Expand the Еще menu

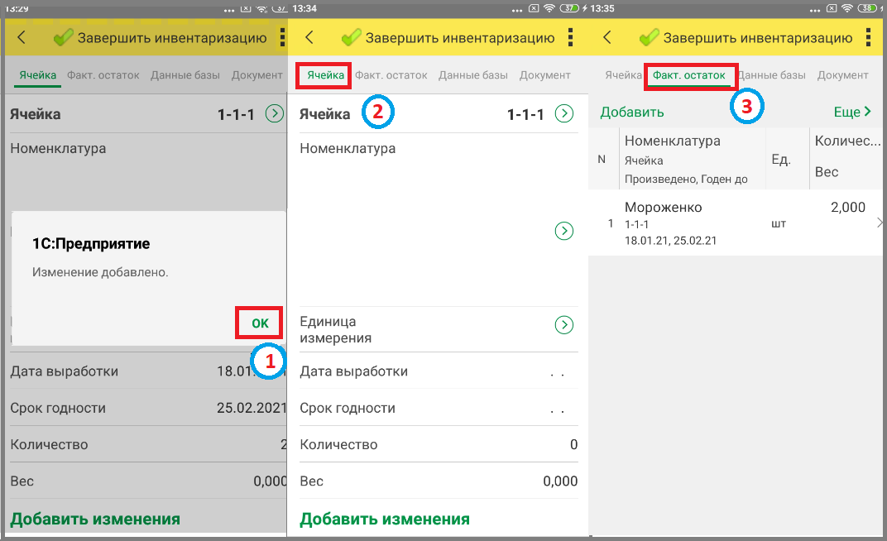coord(852,112)
